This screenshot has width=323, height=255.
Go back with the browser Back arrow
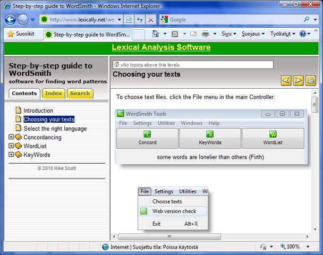(x=10, y=20)
